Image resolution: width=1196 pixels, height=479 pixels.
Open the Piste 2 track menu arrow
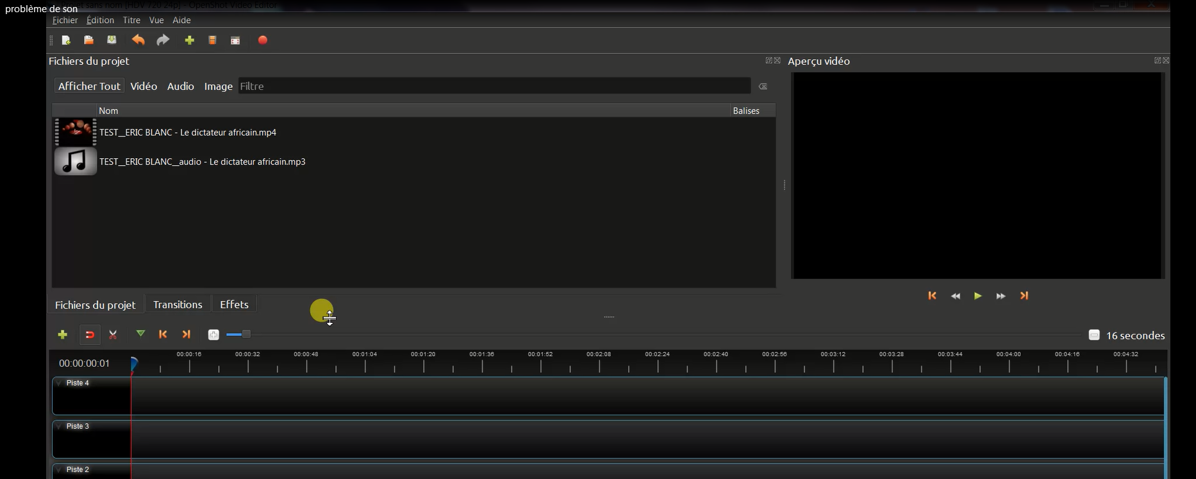(59, 470)
